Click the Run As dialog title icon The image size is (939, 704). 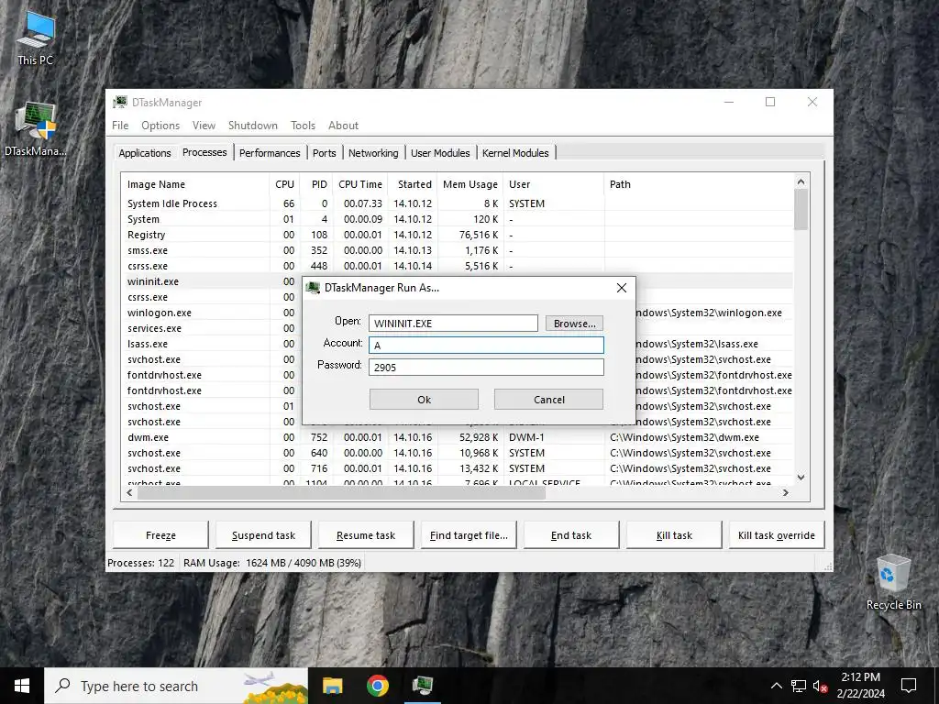[313, 288]
